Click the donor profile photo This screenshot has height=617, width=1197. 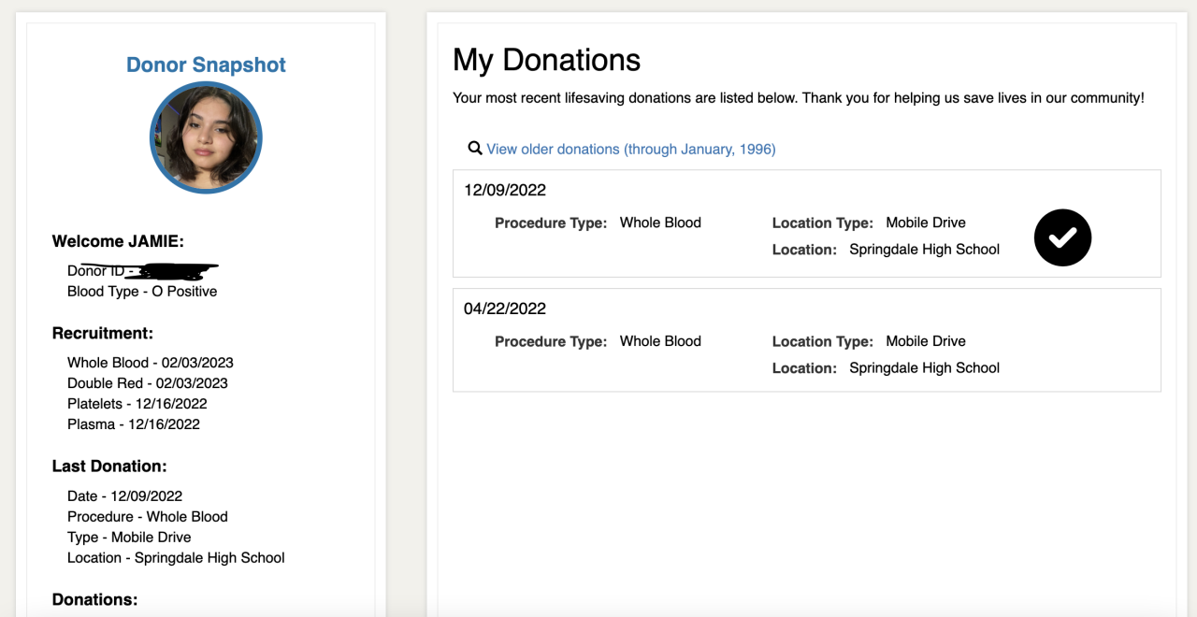point(206,137)
